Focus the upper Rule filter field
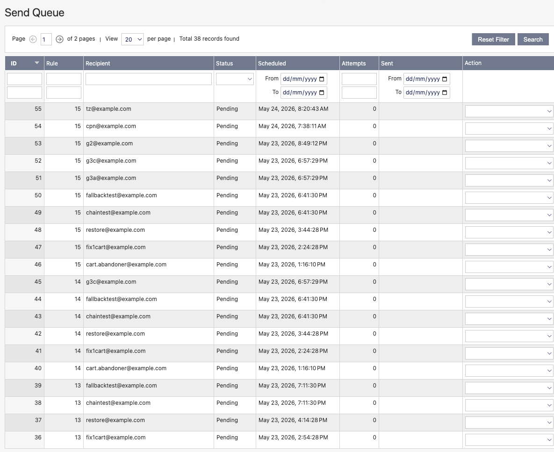554x452 pixels. [64, 79]
